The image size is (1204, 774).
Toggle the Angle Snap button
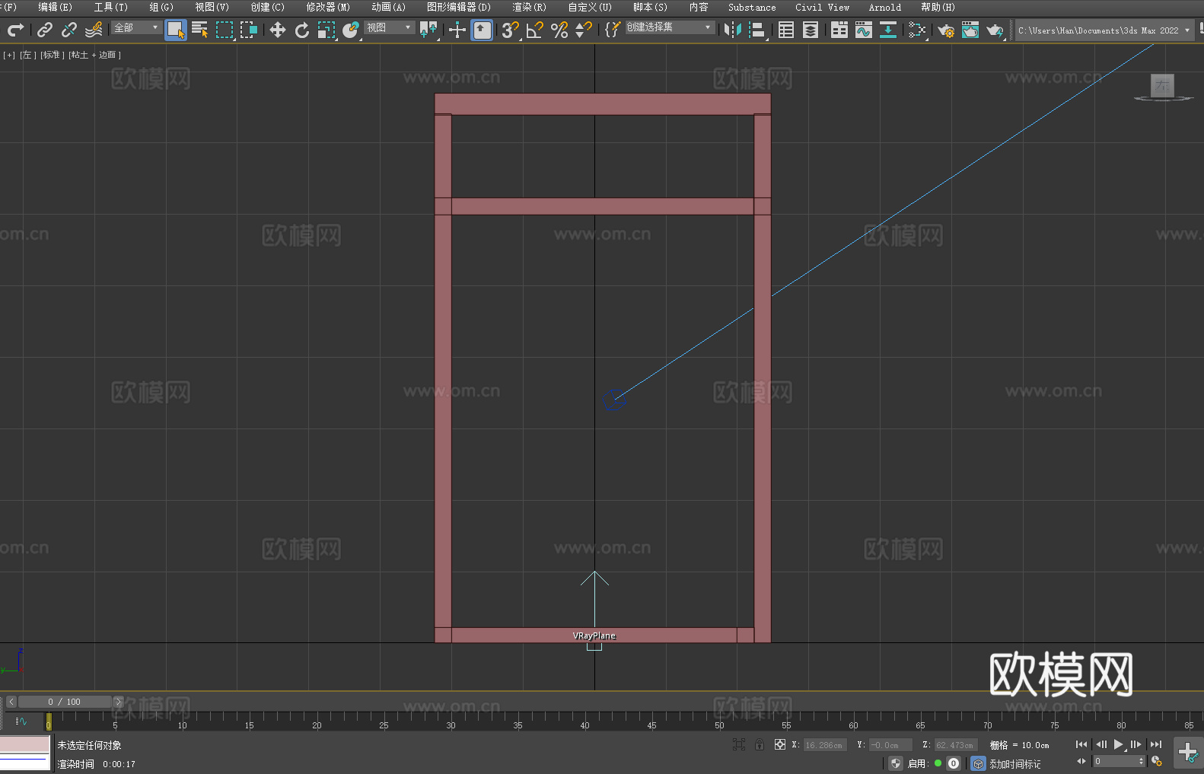point(535,30)
